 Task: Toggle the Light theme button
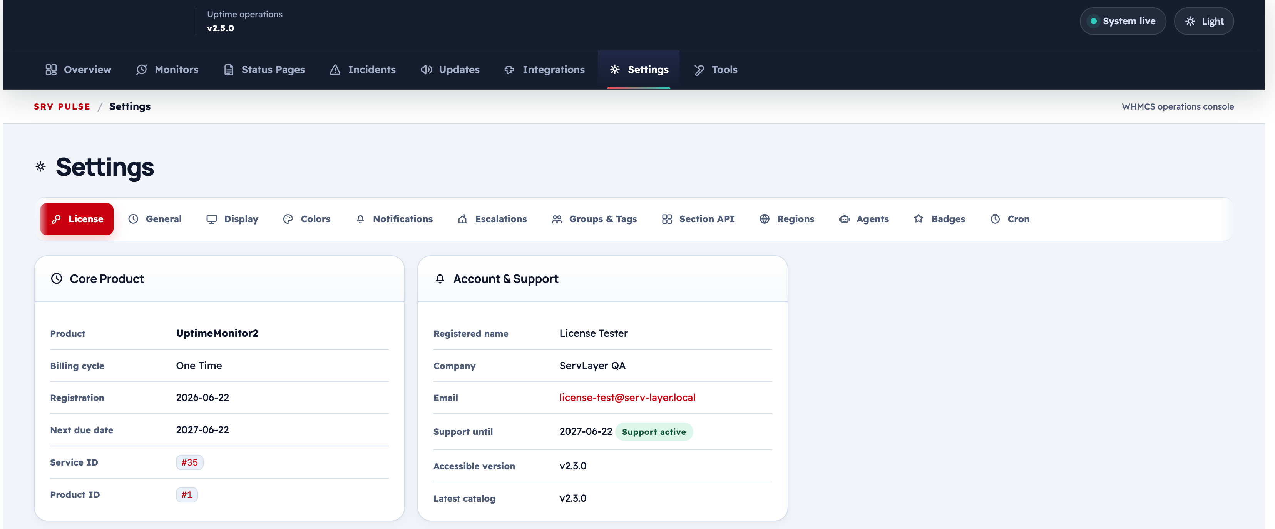1204,21
